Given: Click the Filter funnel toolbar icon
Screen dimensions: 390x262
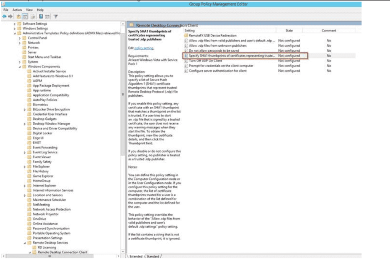Looking at the screenshot, I should click(x=56, y=16).
